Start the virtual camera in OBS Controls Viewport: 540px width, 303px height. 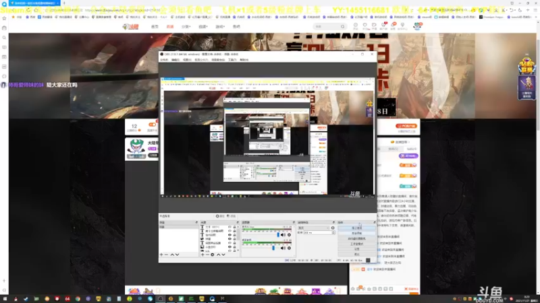pos(356,238)
